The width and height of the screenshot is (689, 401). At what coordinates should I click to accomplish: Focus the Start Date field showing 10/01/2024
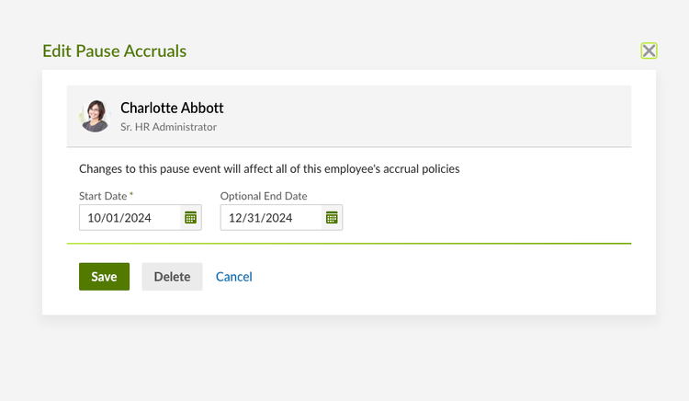click(x=130, y=218)
